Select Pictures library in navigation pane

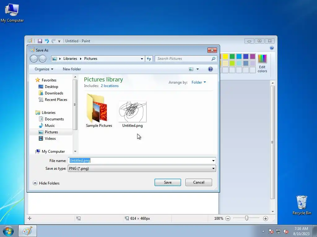pyautogui.click(x=51, y=132)
